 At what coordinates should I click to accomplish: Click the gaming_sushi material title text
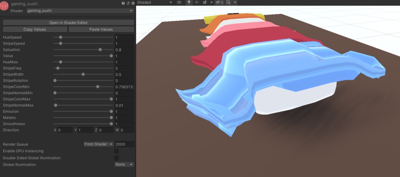(x=24, y=4)
